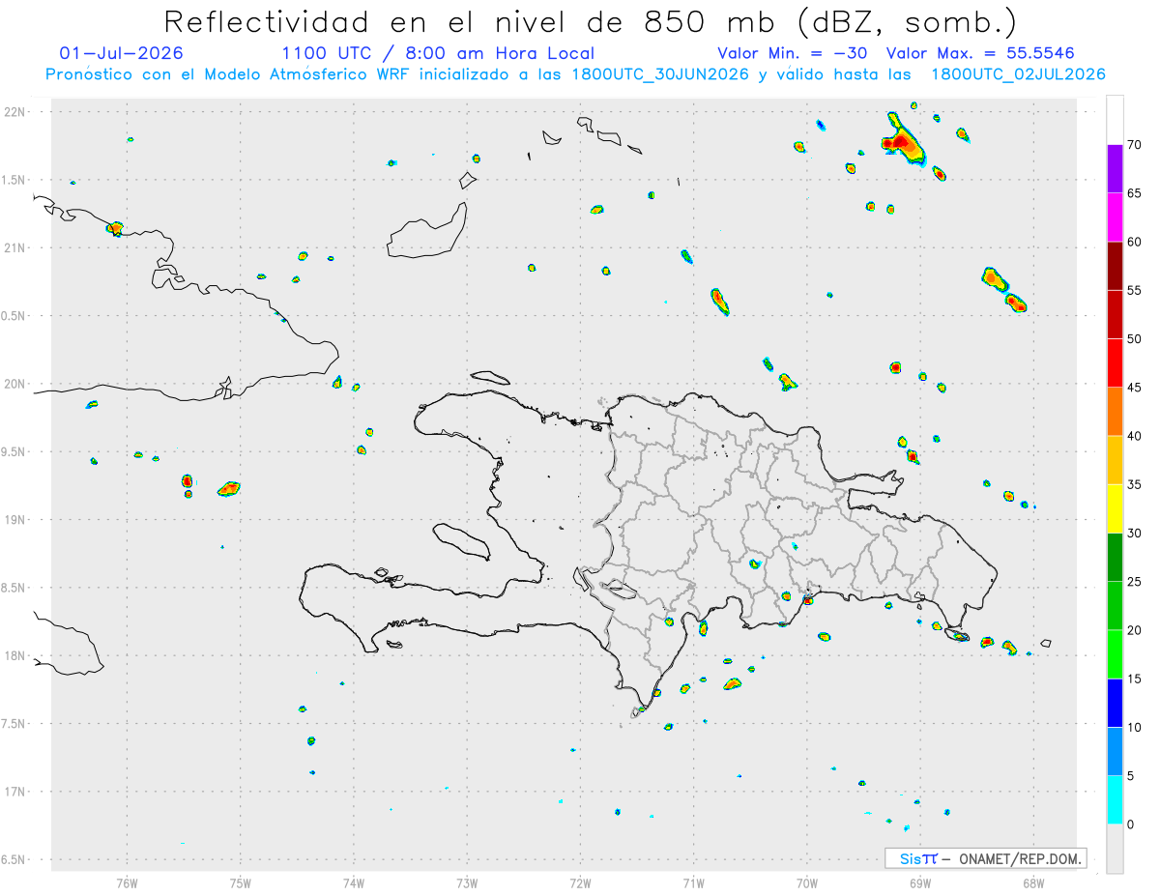This screenshot has height=896, width=1160.
Task: Pick the bright green 15–20 dBZ colorbar segment
Action: pos(1115,654)
